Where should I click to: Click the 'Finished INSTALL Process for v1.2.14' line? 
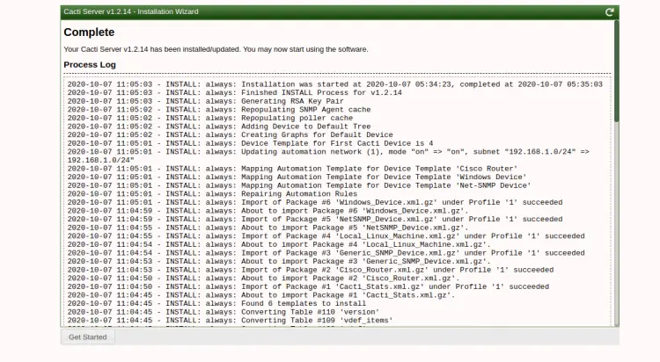click(234, 93)
